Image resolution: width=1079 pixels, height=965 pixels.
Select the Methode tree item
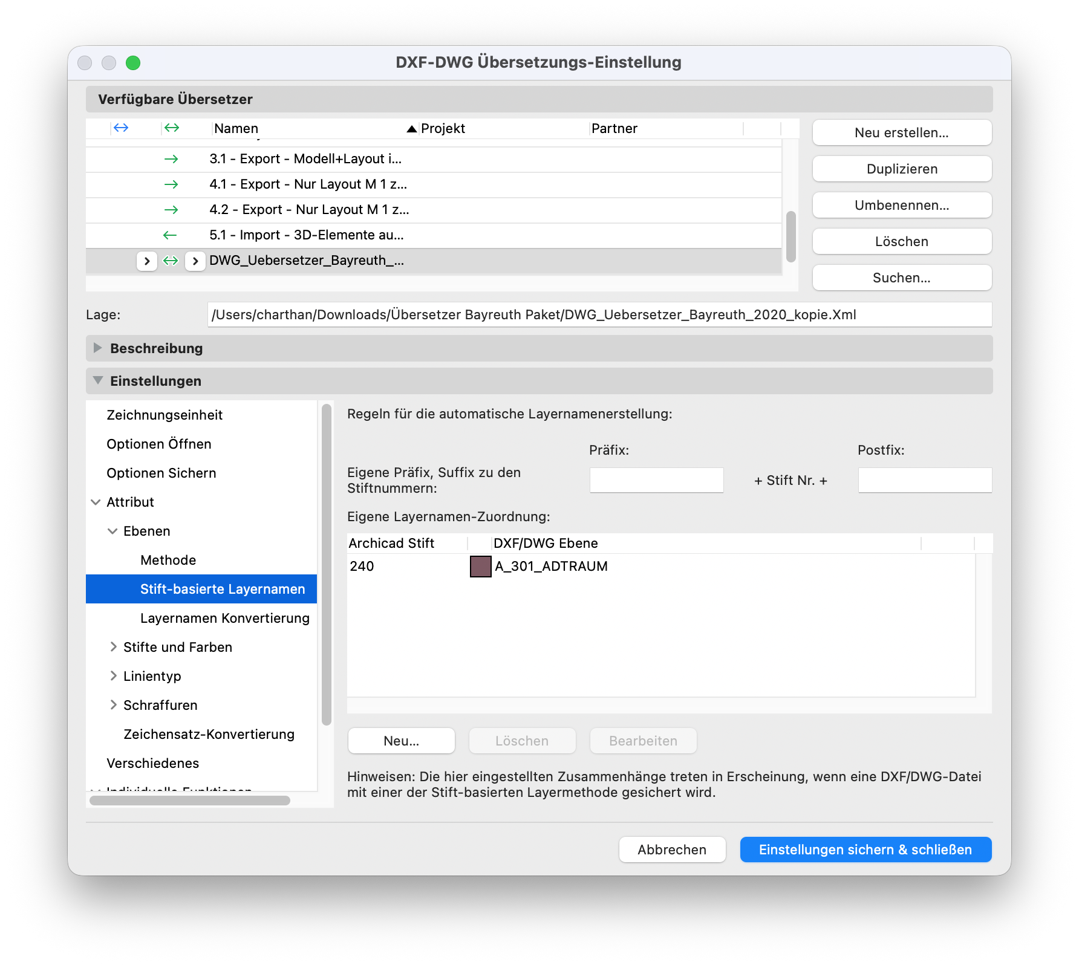(x=168, y=560)
